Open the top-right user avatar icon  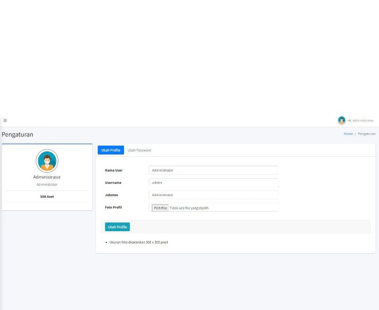341,120
